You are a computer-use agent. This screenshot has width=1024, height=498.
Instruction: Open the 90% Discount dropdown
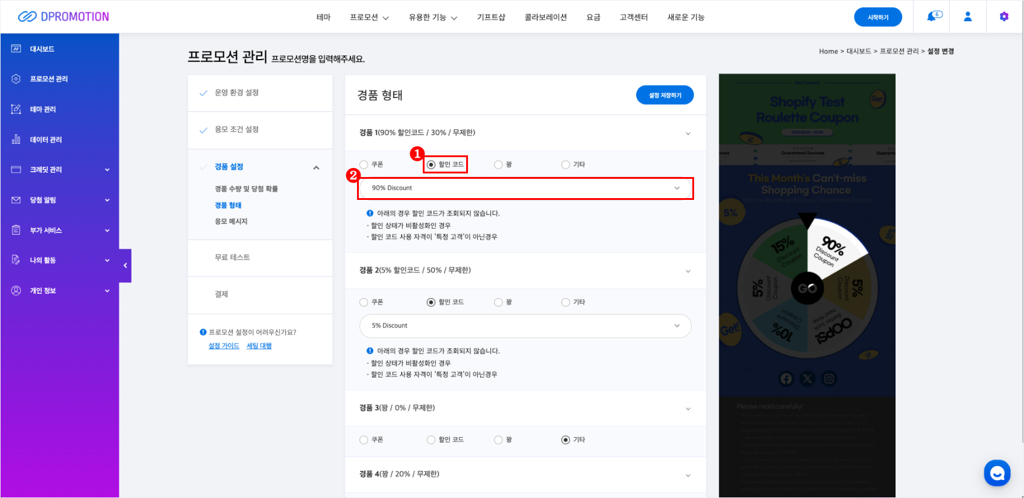[525, 188]
